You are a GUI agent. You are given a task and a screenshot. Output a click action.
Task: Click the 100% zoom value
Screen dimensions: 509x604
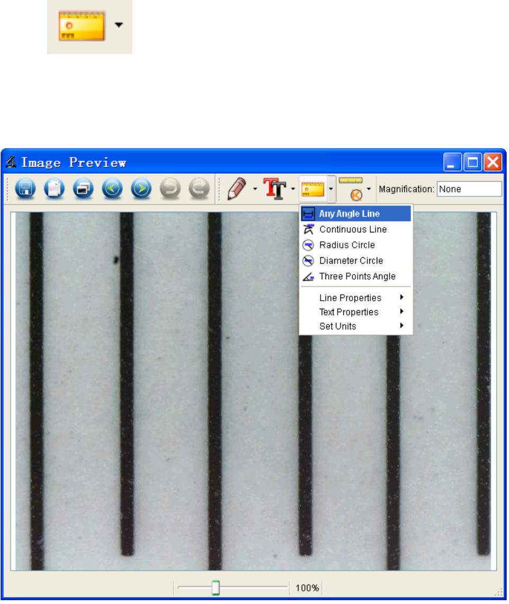click(x=307, y=589)
